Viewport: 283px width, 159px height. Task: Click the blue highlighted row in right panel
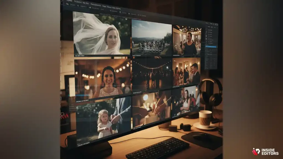click(211, 47)
